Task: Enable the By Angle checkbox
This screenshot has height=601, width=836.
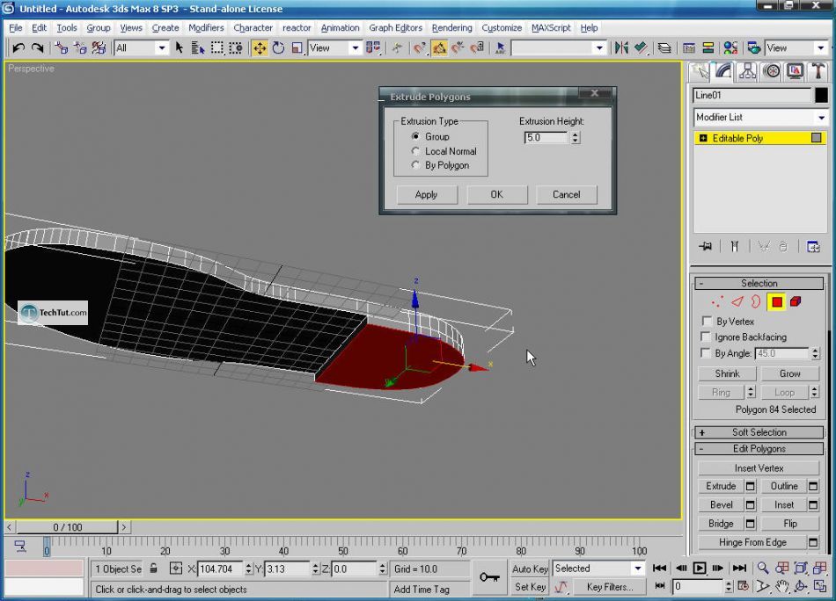Action: pos(707,352)
